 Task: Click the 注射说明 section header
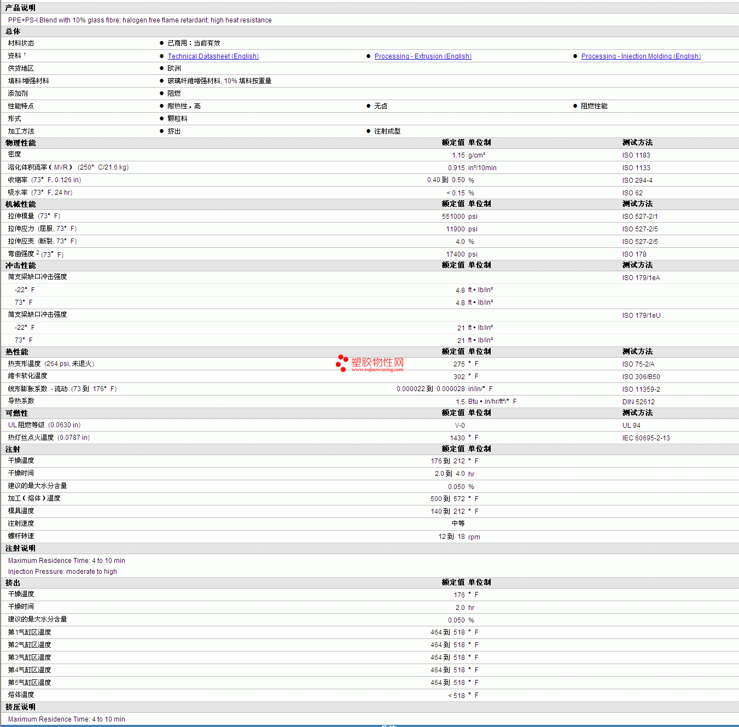[x=20, y=548]
